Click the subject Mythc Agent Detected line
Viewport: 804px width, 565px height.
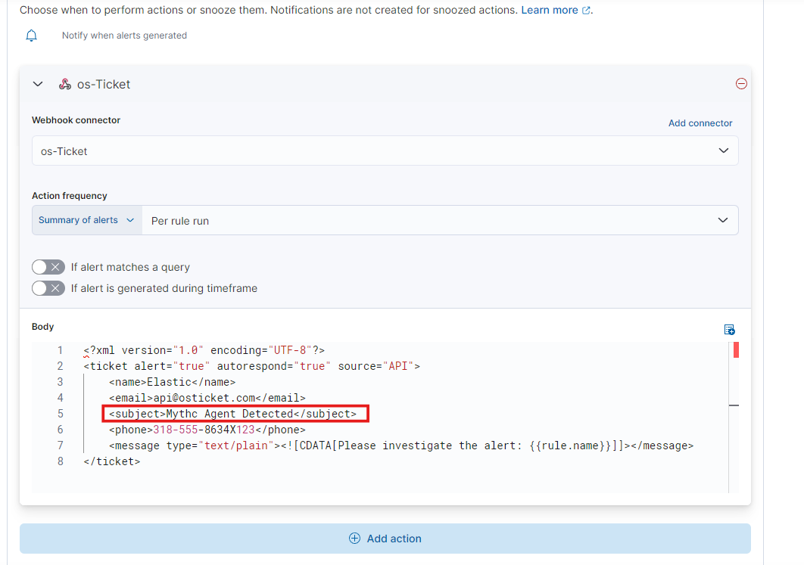click(x=232, y=414)
